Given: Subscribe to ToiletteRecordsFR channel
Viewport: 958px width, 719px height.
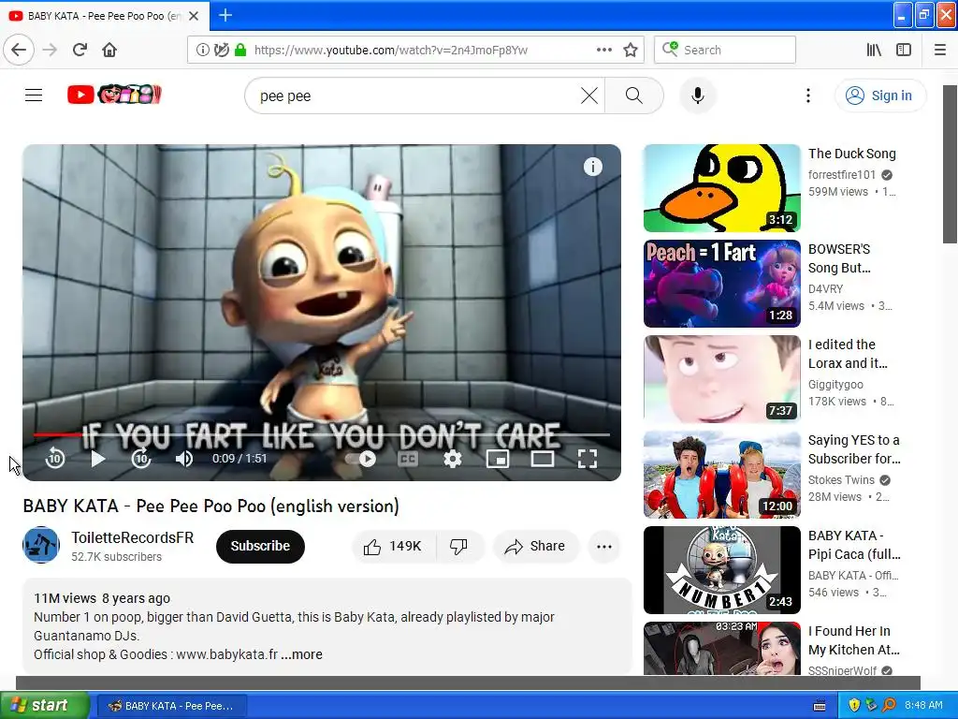Looking at the screenshot, I should pyautogui.click(x=260, y=546).
